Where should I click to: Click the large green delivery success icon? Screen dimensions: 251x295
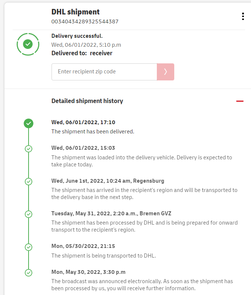click(28, 44)
